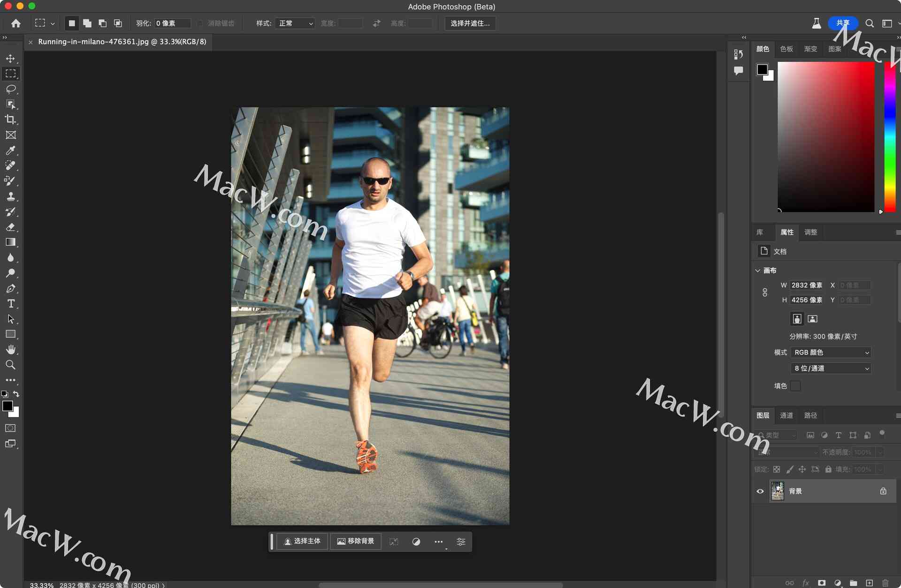Switch to the 渐变 tab
This screenshot has width=901, height=588.
pos(810,49)
